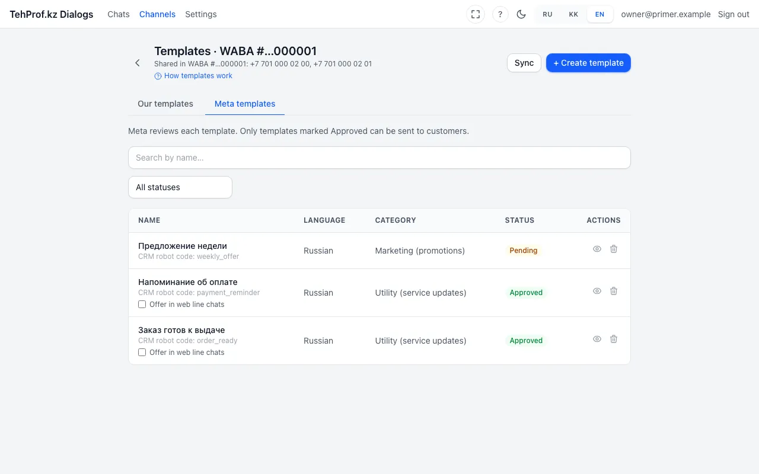Tick web line chats checkbox for order_ready
The width and height of the screenshot is (759, 474).
point(142,353)
